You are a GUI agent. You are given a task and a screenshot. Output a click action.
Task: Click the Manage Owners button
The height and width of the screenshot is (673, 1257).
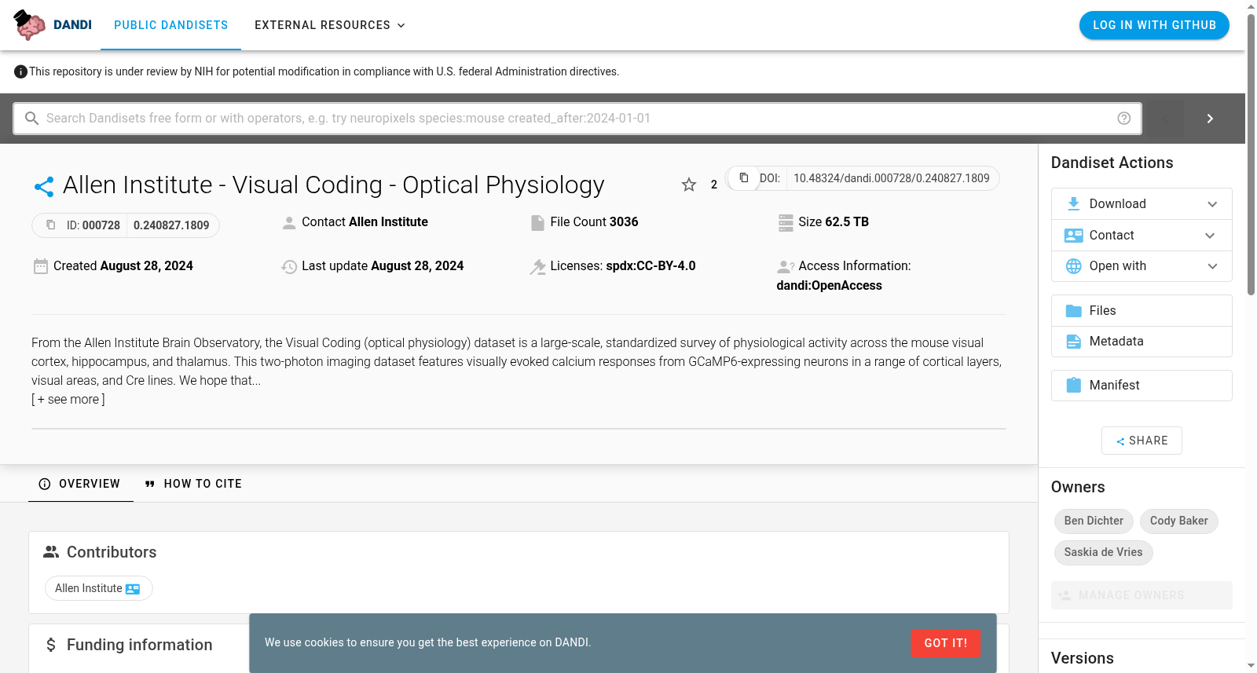(1142, 595)
